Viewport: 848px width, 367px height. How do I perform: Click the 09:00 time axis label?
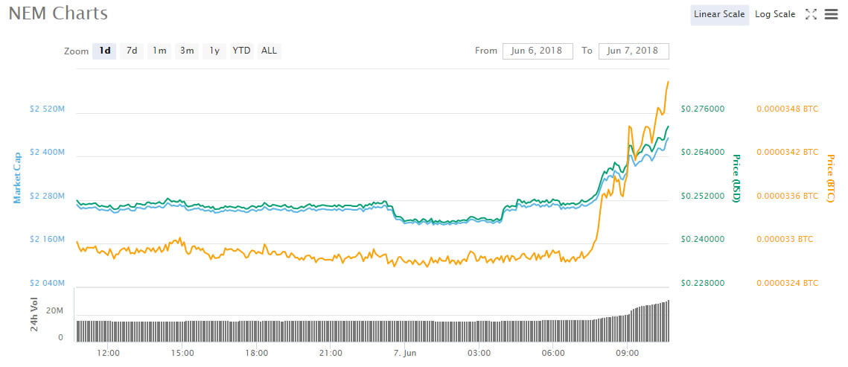click(628, 353)
